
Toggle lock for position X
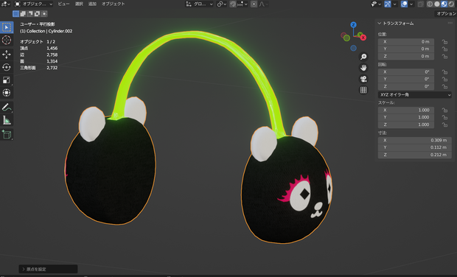444,42
